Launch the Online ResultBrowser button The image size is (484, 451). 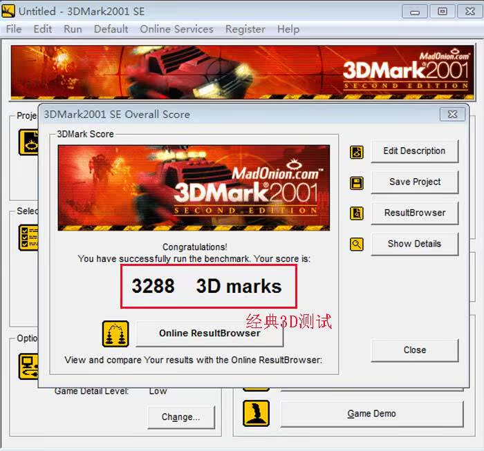coord(210,334)
